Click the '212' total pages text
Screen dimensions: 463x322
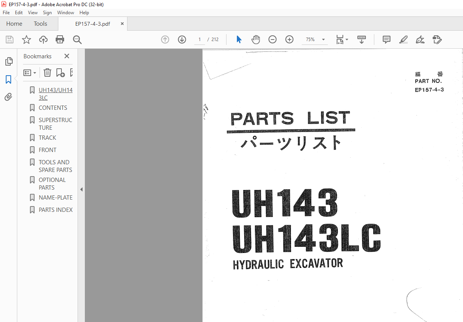point(215,40)
